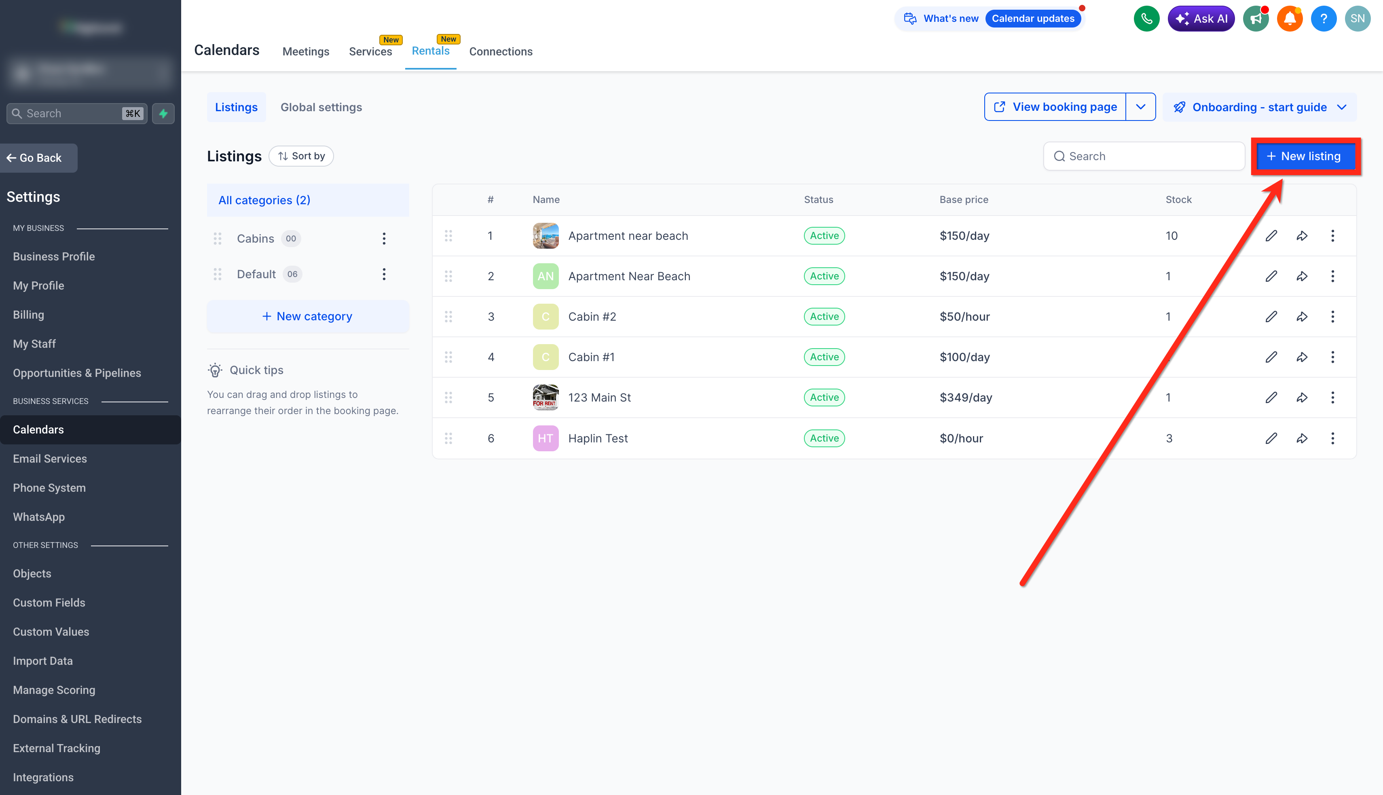Click the lightning bolt quick actions icon
The height and width of the screenshot is (795, 1383).
click(163, 114)
